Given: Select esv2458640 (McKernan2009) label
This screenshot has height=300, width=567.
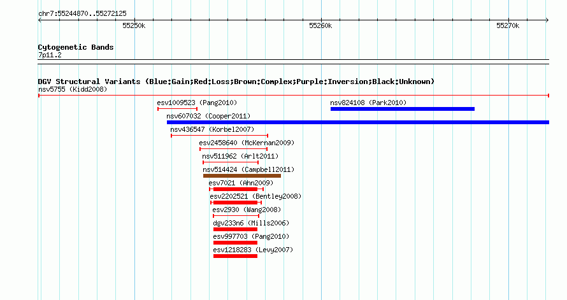Looking at the screenshot, I should tap(247, 143).
